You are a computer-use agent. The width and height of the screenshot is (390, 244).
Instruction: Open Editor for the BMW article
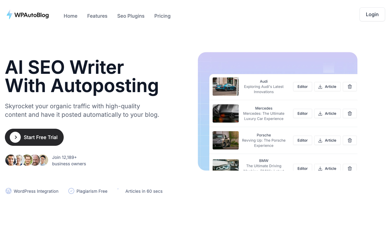pos(303,167)
